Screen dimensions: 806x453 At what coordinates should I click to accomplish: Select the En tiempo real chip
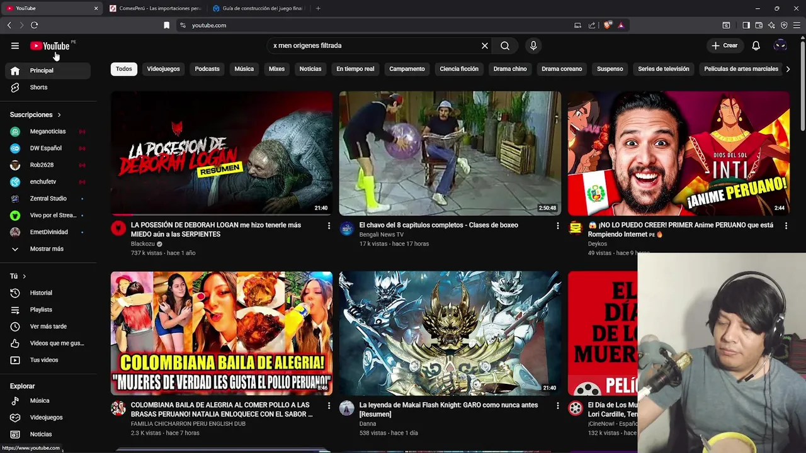355,69
